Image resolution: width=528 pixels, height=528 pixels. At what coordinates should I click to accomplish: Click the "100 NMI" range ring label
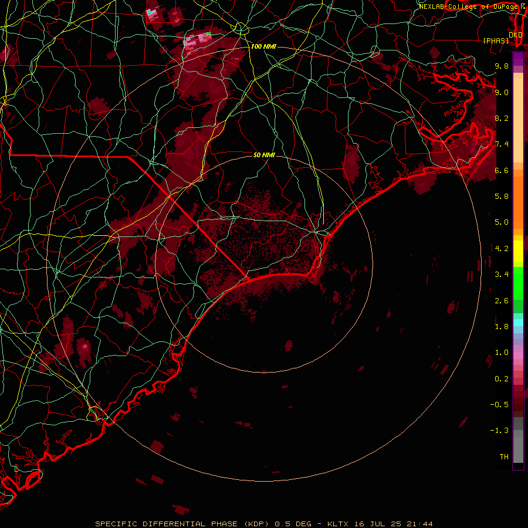pyautogui.click(x=263, y=46)
